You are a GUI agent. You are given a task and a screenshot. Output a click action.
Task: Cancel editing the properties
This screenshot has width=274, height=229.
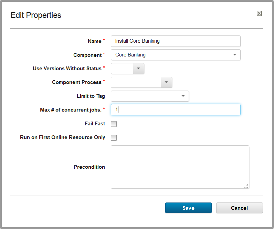coord(239,208)
